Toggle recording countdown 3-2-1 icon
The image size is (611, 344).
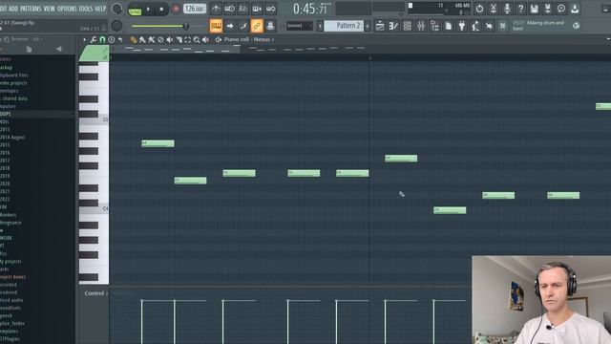(x=243, y=9)
